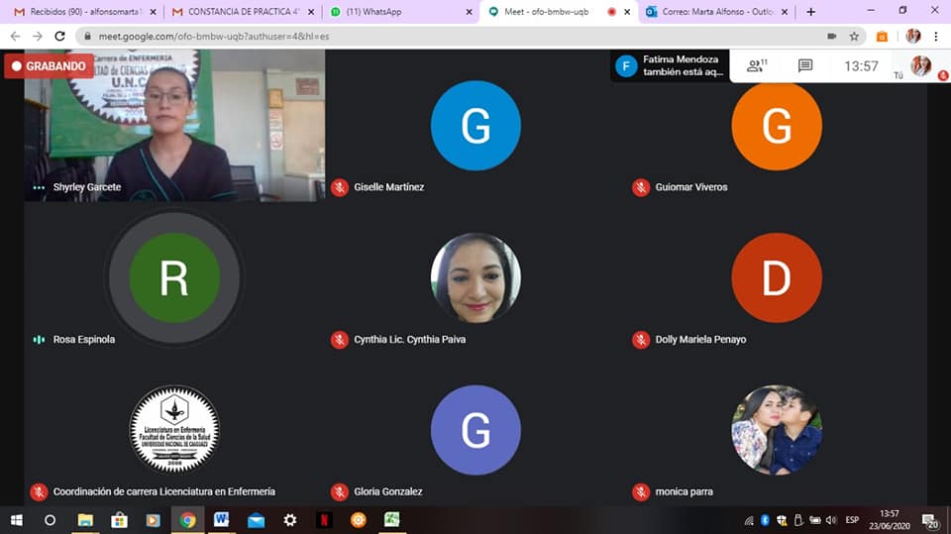This screenshot has height=534, width=951.
Task: Reload the Meet page
Action: 59,37
